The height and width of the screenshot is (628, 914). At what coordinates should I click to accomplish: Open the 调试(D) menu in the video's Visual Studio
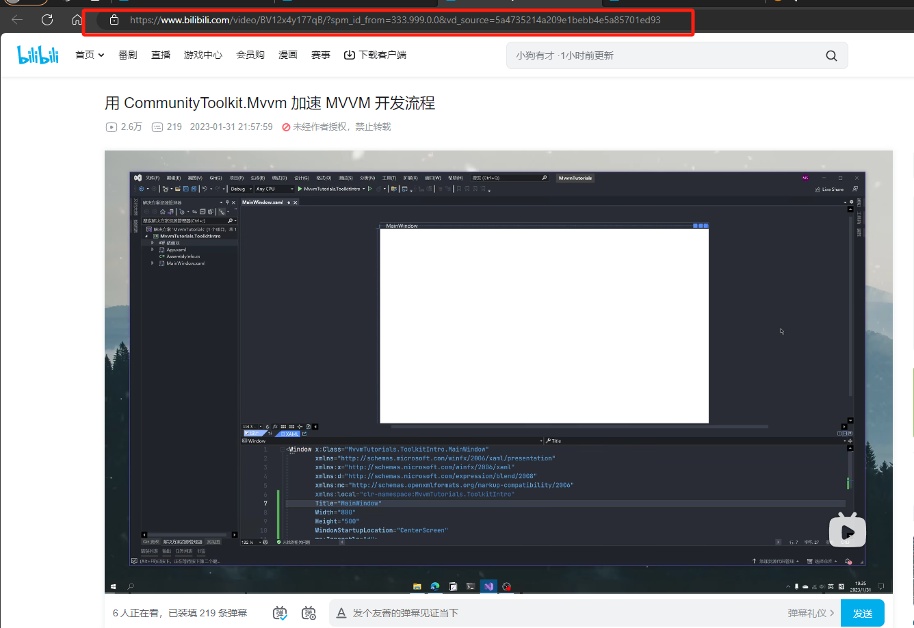point(280,178)
